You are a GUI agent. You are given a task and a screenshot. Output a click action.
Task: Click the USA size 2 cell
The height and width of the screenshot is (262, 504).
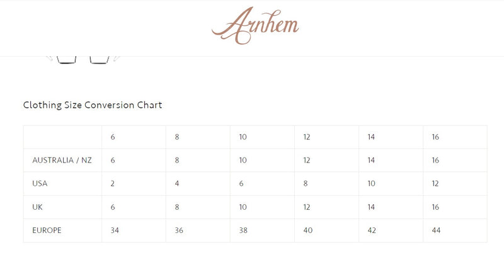tap(113, 184)
